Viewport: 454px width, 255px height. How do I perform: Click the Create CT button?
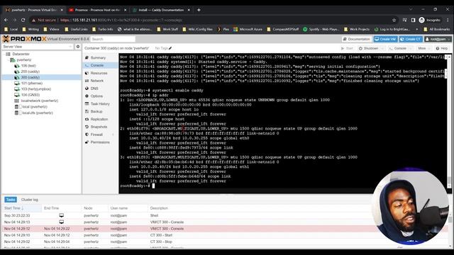pyautogui.click(x=410, y=39)
